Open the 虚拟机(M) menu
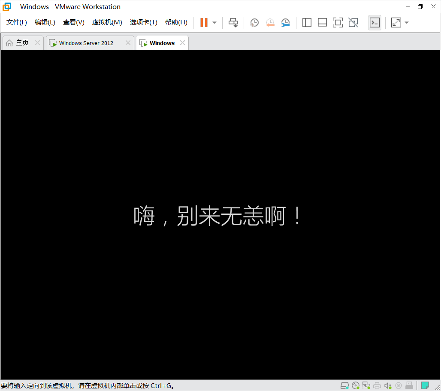The width and height of the screenshot is (441, 391). (107, 22)
